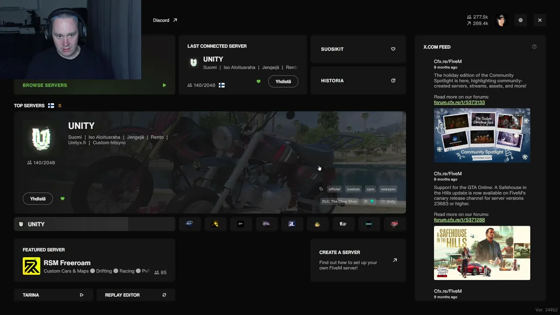Select the 'official' server tag
Screen dimensions: 560x315
334,189
